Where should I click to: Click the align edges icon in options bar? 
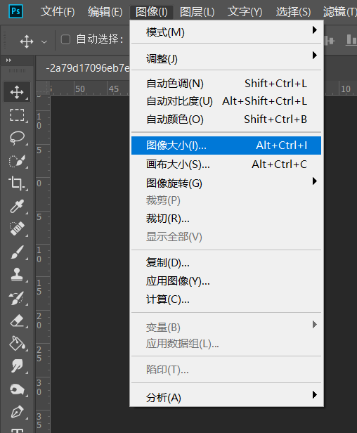point(351,40)
